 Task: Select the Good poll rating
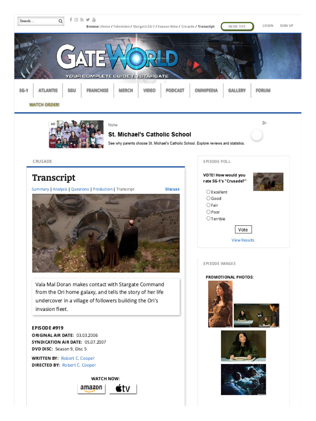tap(208, 198)
